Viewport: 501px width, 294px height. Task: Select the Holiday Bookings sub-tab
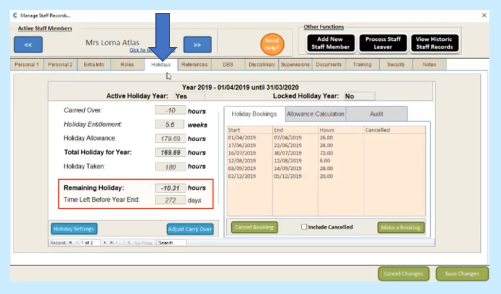[254, 114]
